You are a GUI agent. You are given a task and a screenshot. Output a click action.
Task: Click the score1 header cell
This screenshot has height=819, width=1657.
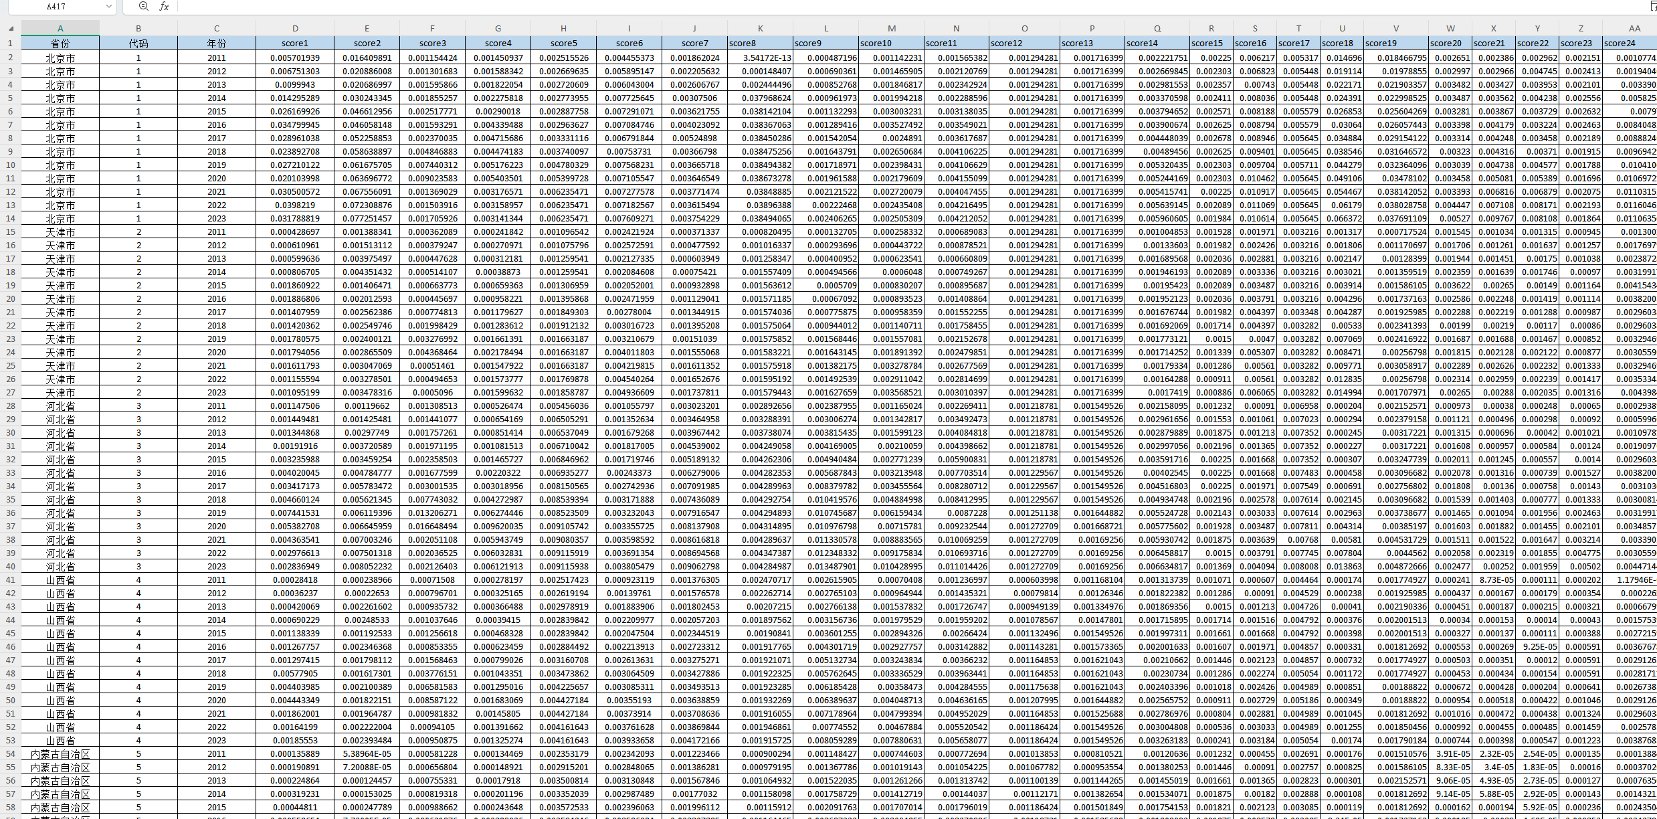[x=295, y=43]
